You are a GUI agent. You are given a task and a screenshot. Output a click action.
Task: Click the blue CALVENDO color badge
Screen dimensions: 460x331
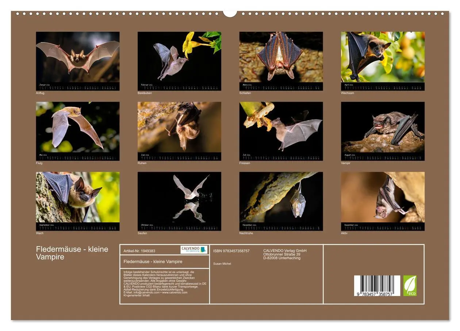click(203, 250)
